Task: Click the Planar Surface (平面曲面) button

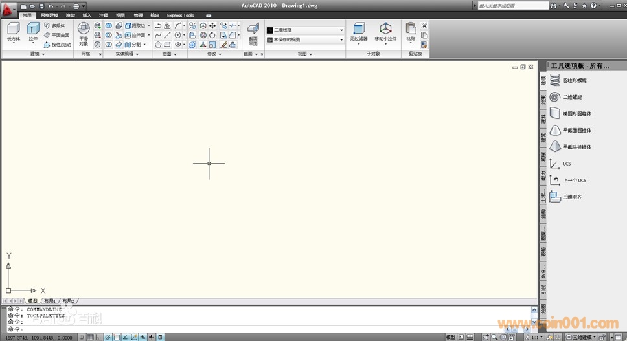Action: 57,35
